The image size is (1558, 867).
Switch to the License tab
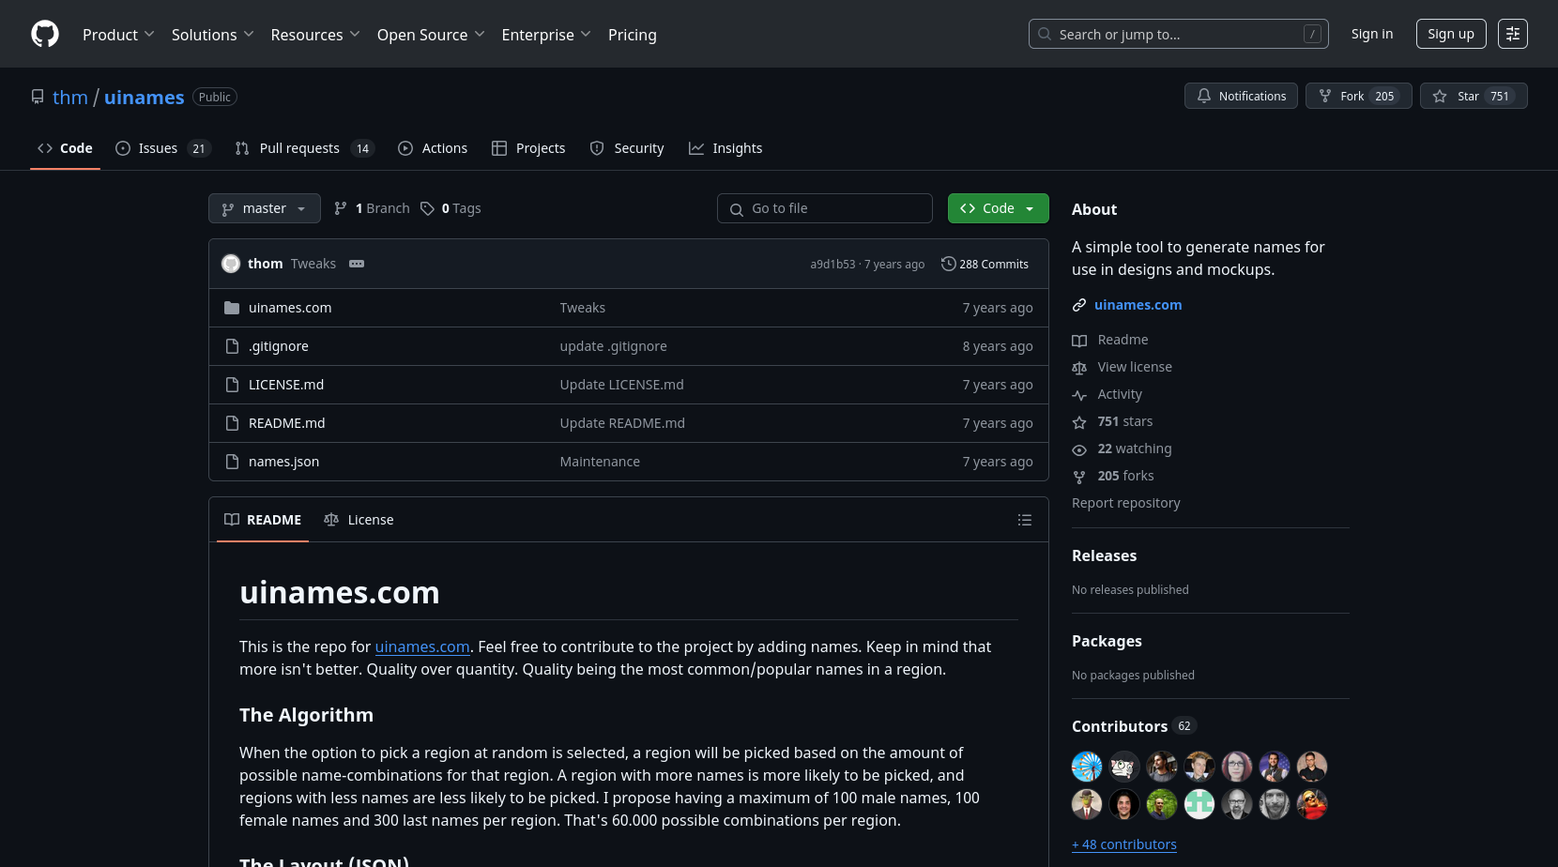pos(359,520)
